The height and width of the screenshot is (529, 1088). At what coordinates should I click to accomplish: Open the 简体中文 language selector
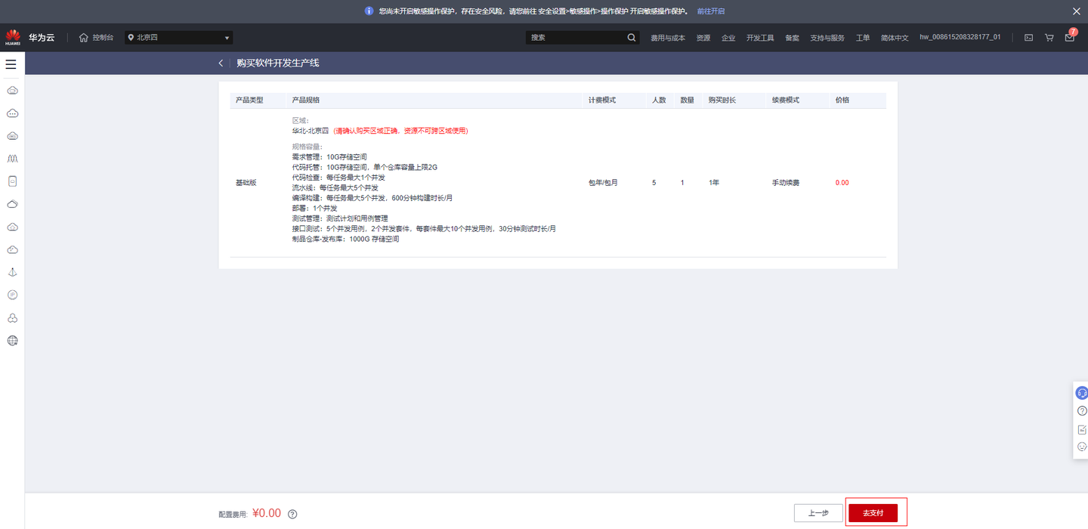pyautogui.click(x=895, y=37)
